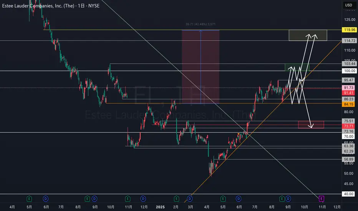This screenshot has height=211, width=358.
Task: Select the 86.23 price label
Action: pyautogui.click(x=348, y=99)
